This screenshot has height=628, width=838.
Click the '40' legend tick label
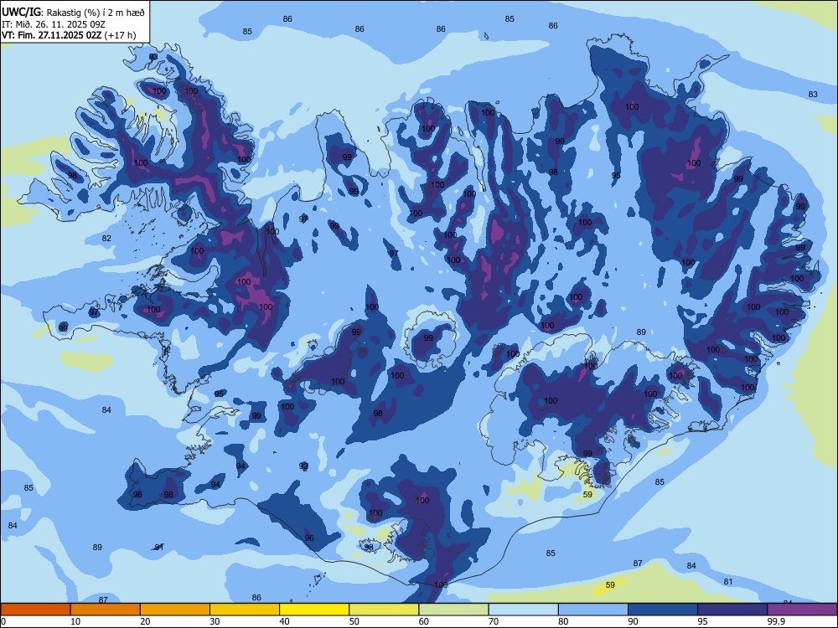click(x=284, y=621)
